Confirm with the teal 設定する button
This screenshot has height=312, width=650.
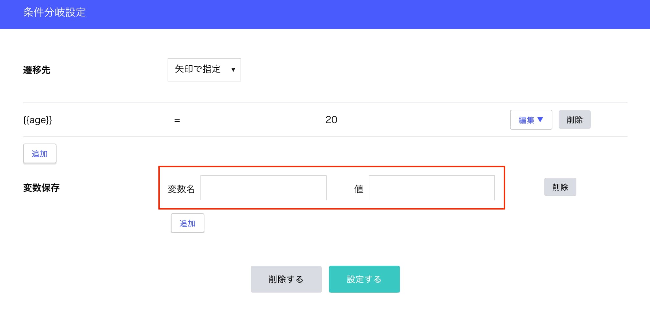click(364, 279)
